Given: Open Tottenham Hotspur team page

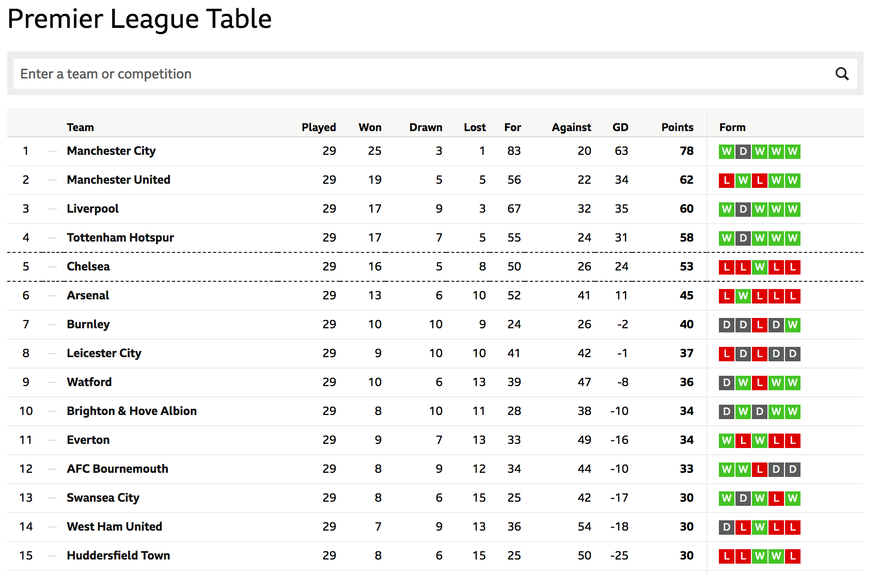Looking at the screenshot, I should point(120,237).
